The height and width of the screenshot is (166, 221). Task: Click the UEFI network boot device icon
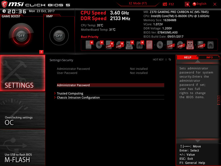tap(140, 45)
